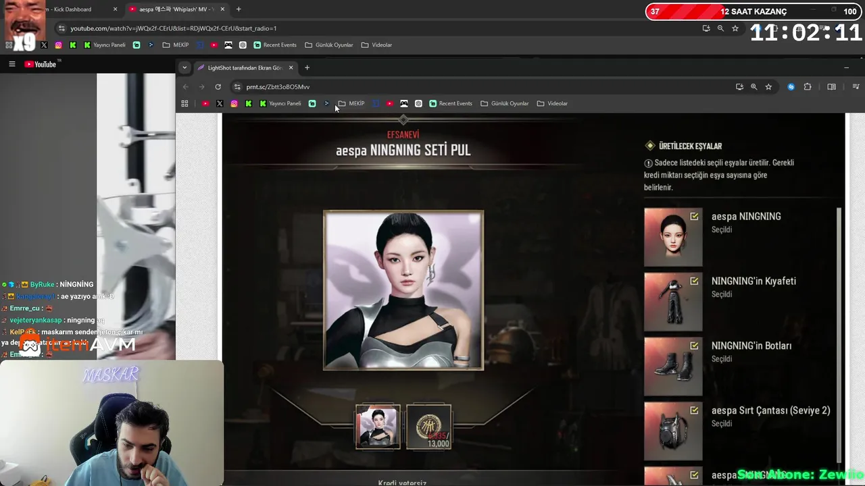
Task: Open apps grid in front window bookmarks bar
Action: point(184,103)
